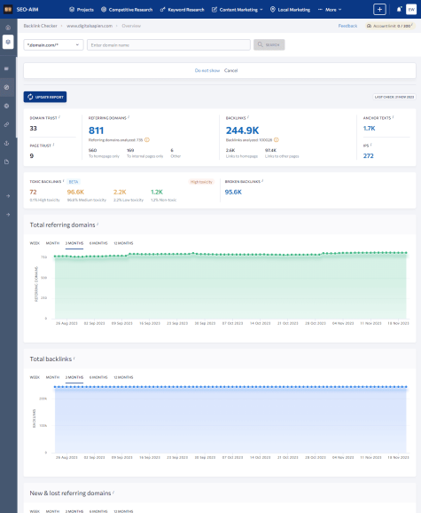Screen dimensions: 421x513
Task: Select 6 MONTHS tab in Total backlinks chart
Action: point(98,377)
